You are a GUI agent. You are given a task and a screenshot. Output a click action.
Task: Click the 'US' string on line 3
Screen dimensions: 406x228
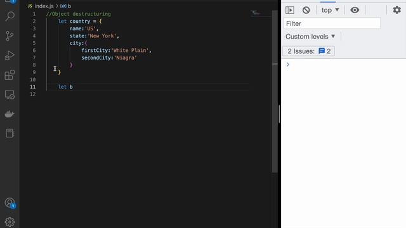[x=90, y=28]
